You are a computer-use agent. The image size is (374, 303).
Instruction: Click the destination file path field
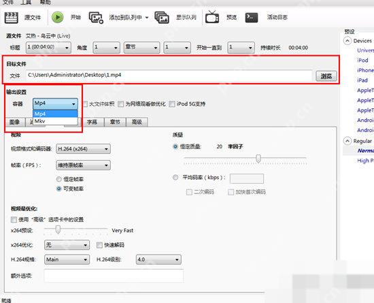[169, 76]
